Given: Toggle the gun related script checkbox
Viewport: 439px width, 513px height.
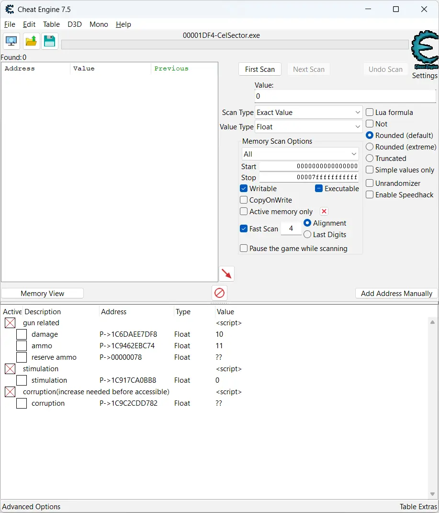Looking at the screenshot, I should coord(10,323).
